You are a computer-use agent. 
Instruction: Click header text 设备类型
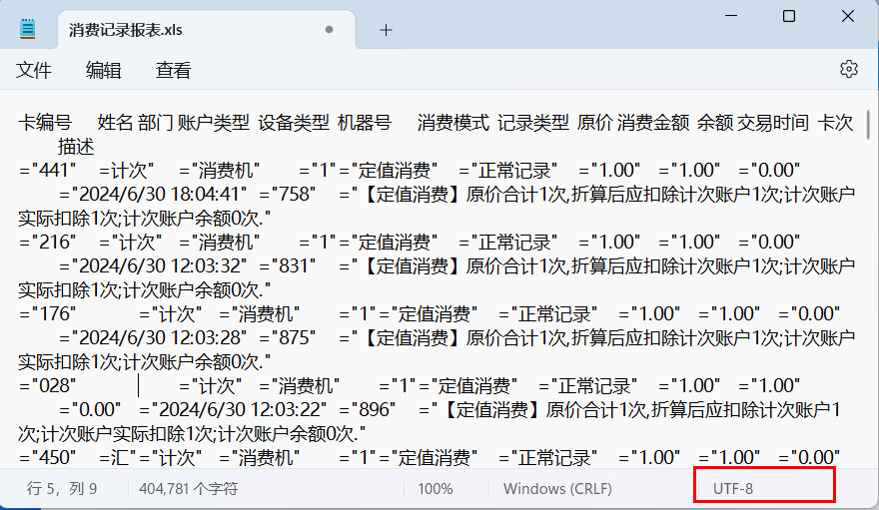294,122
